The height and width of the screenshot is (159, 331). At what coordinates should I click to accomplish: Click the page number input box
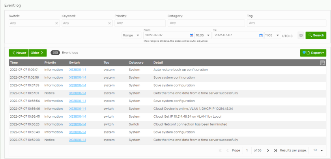pos(247,150)
